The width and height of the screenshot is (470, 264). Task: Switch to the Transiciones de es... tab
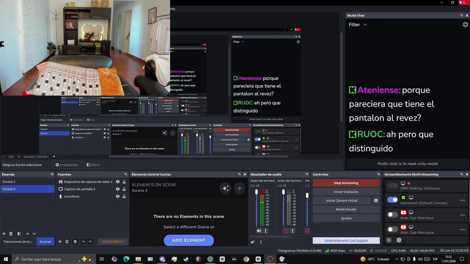[x=18, y=242]
